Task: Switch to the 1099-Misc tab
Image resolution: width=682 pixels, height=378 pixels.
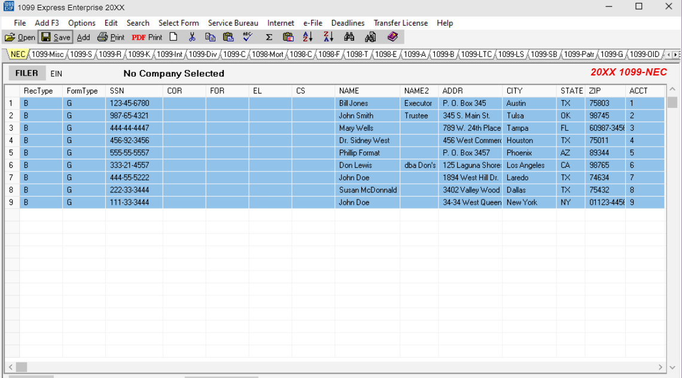Action: 48,55
